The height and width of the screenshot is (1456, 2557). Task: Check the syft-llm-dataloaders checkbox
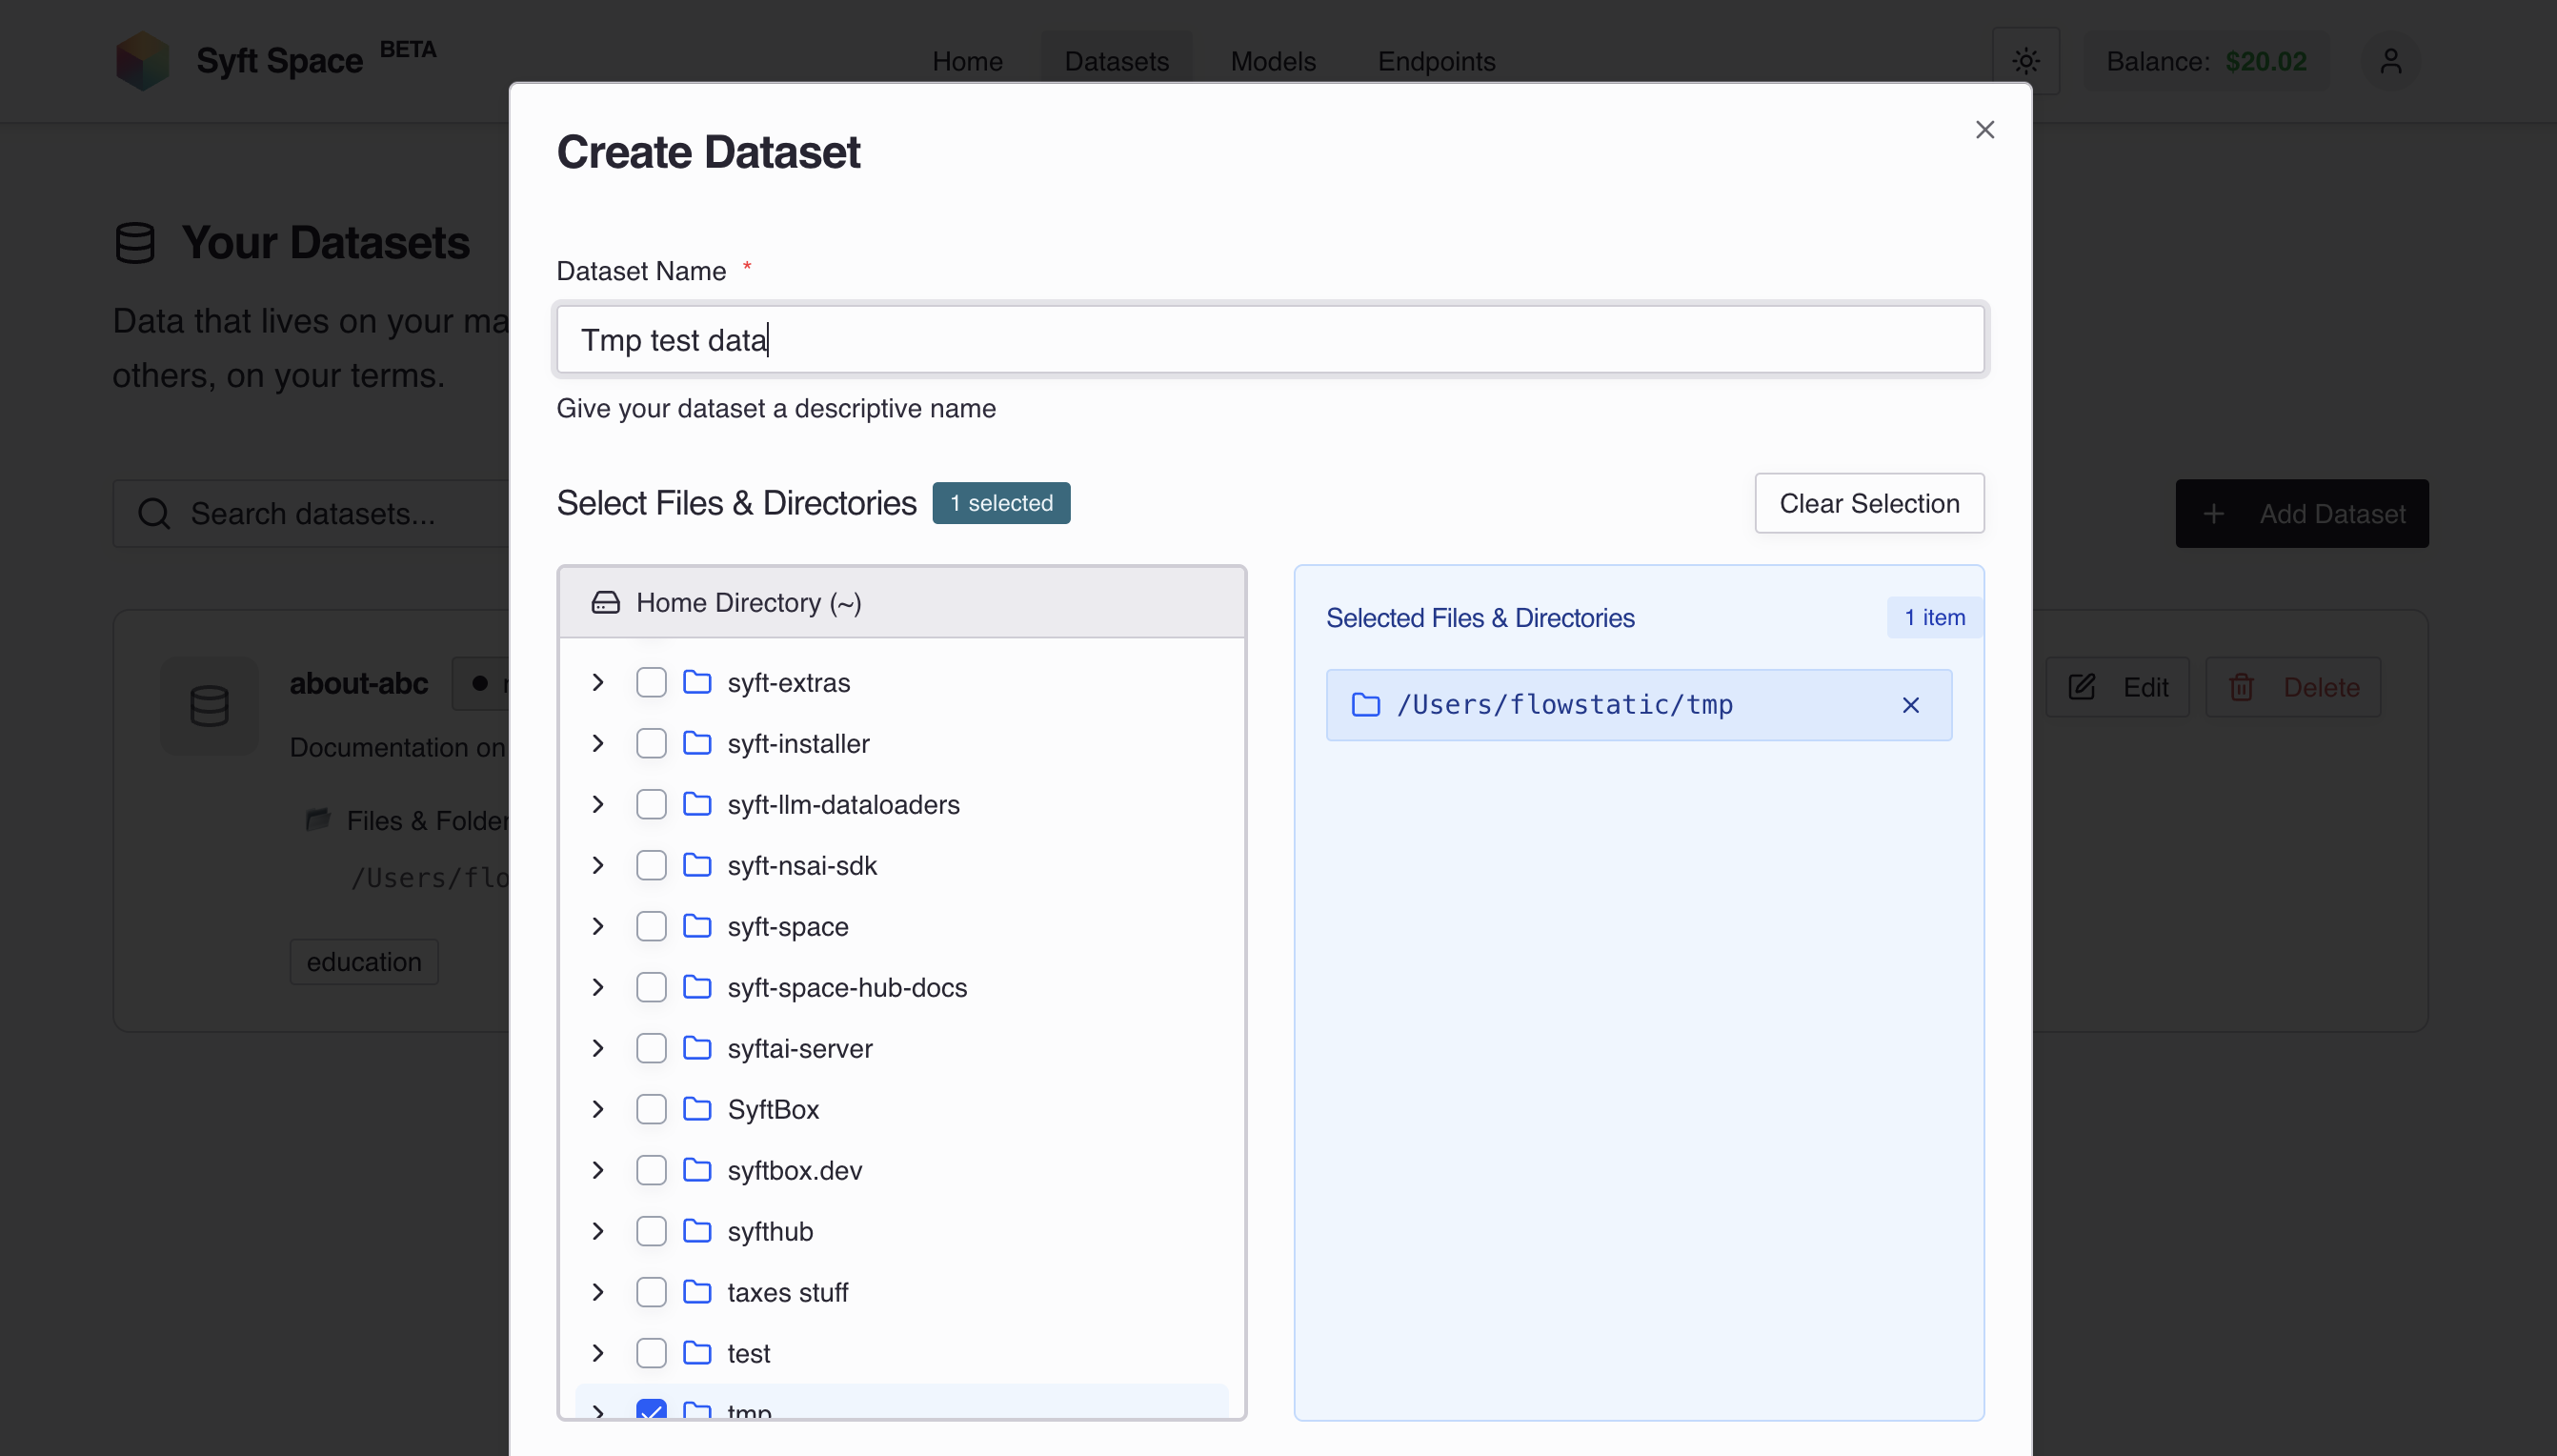click(x=651, y=804)
